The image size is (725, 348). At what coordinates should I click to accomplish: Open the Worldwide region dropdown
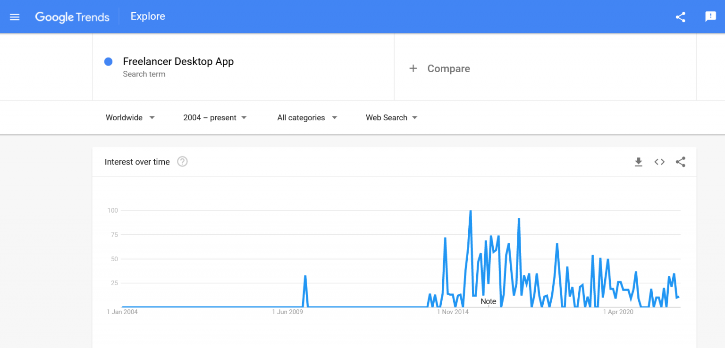[130, 117]
